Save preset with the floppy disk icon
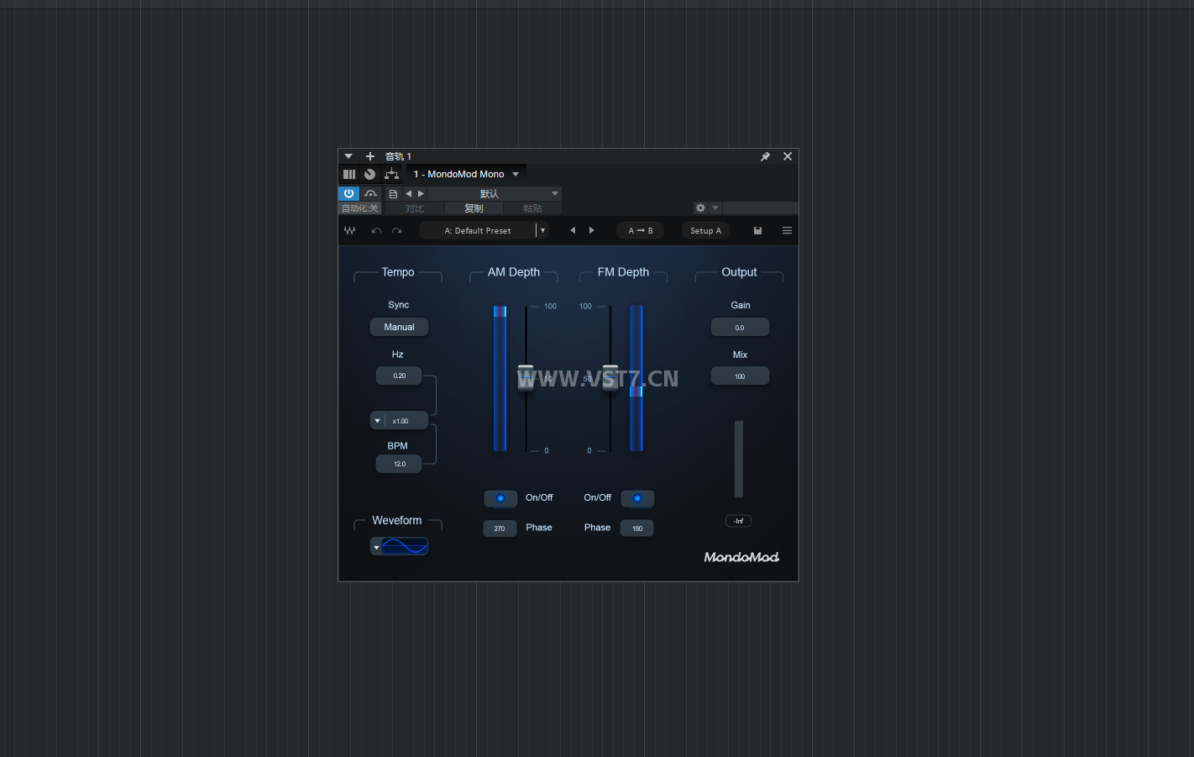 click(757, 230)
